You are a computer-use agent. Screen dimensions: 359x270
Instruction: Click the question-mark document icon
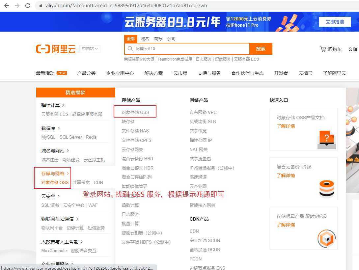(x=327, y=140)
